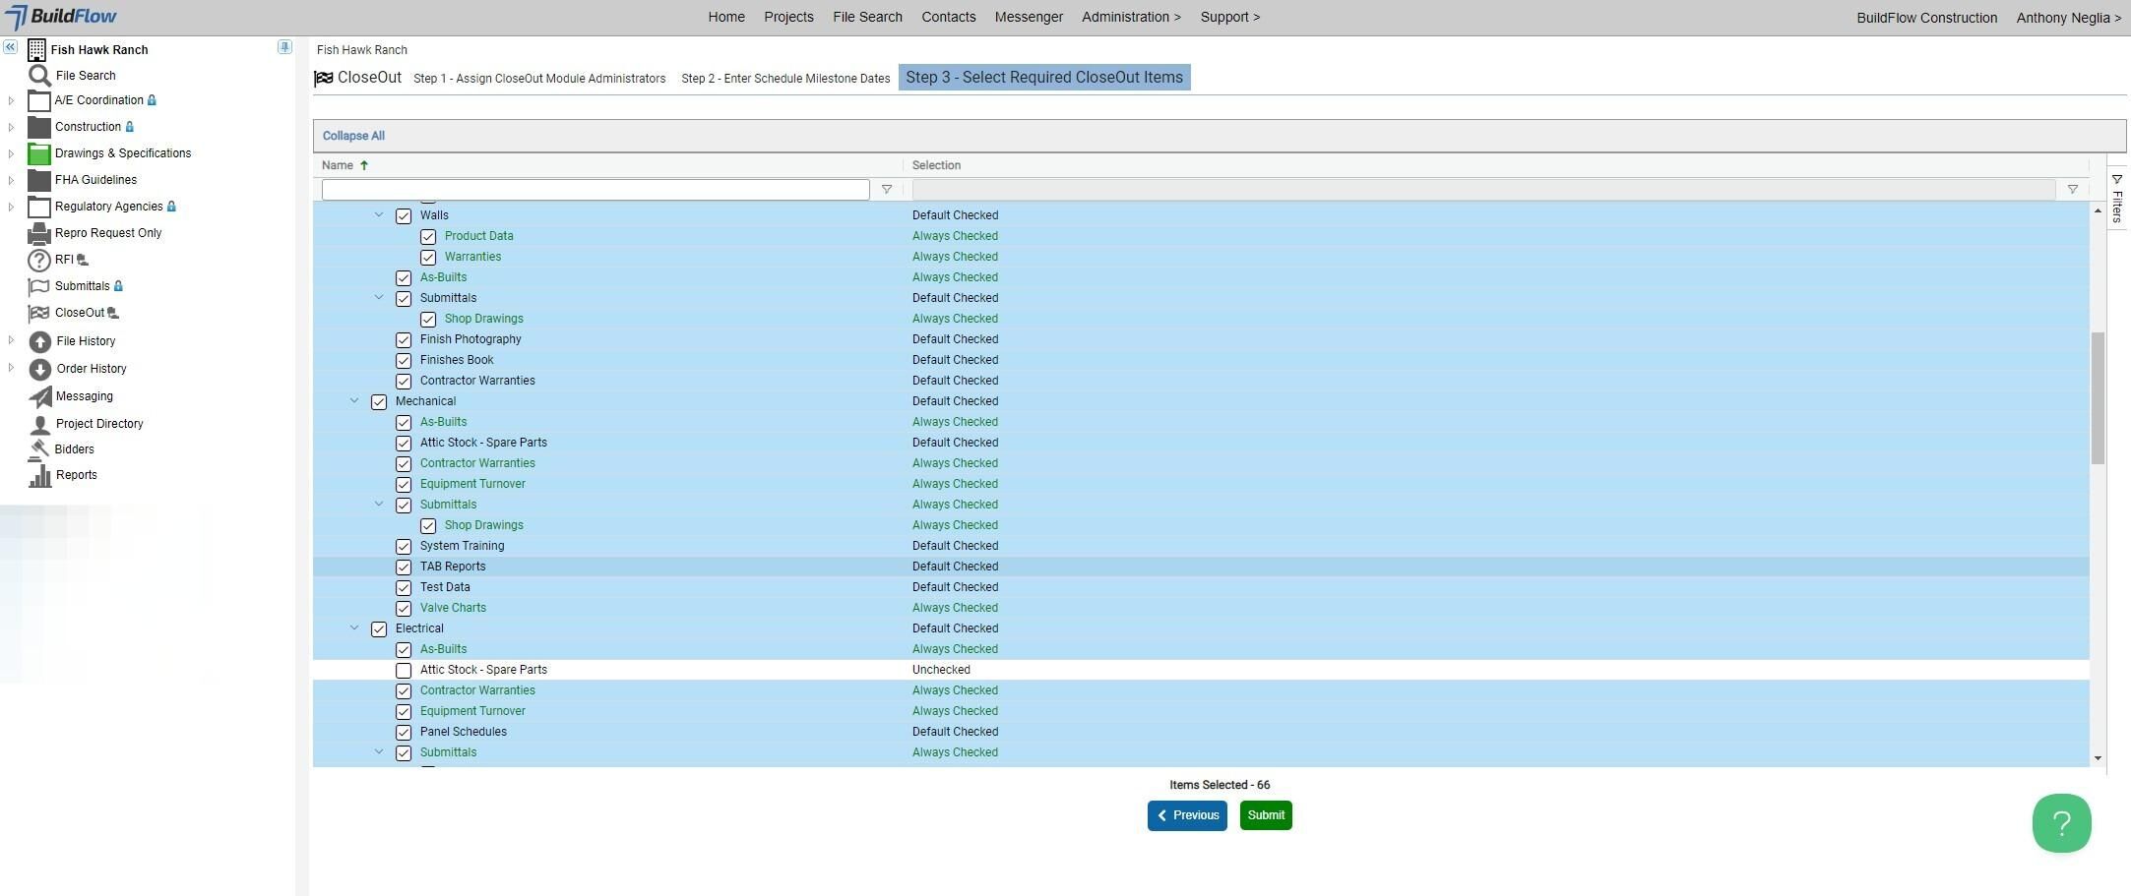Click the scroll down arrow of the grid
The width and height of the screenshot is (2131, 896).
pos(2098,758)
